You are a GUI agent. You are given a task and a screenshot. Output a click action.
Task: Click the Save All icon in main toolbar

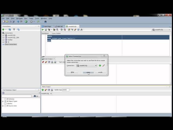[13, 22]
